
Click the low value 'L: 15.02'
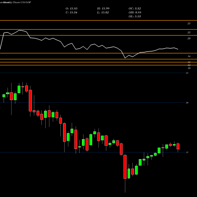click(103, 13)
